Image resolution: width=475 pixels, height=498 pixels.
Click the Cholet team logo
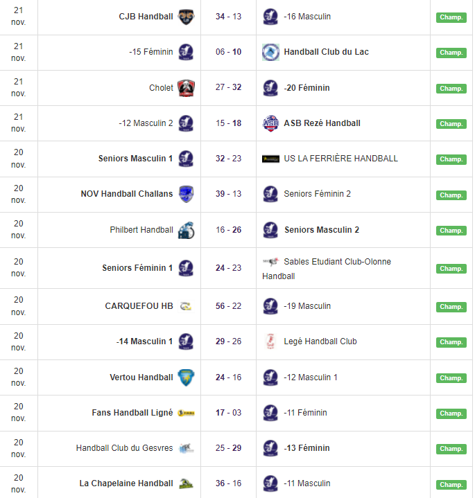tap(186, 88)
